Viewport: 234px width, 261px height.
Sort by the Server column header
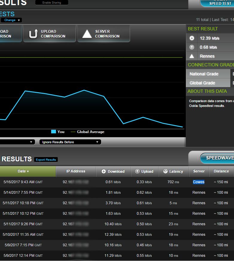[199, 171]
